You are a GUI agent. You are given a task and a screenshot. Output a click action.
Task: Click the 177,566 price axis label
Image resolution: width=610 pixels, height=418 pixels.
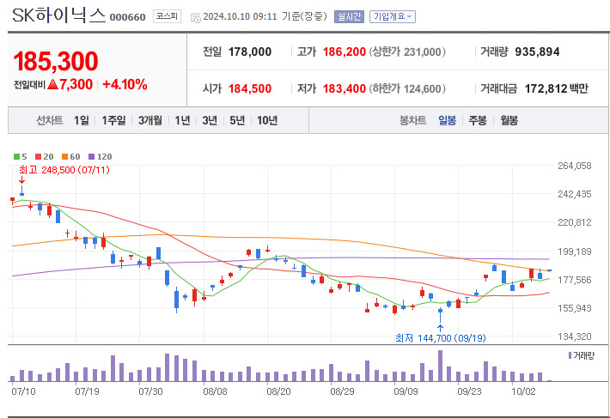tap(574, 280)
